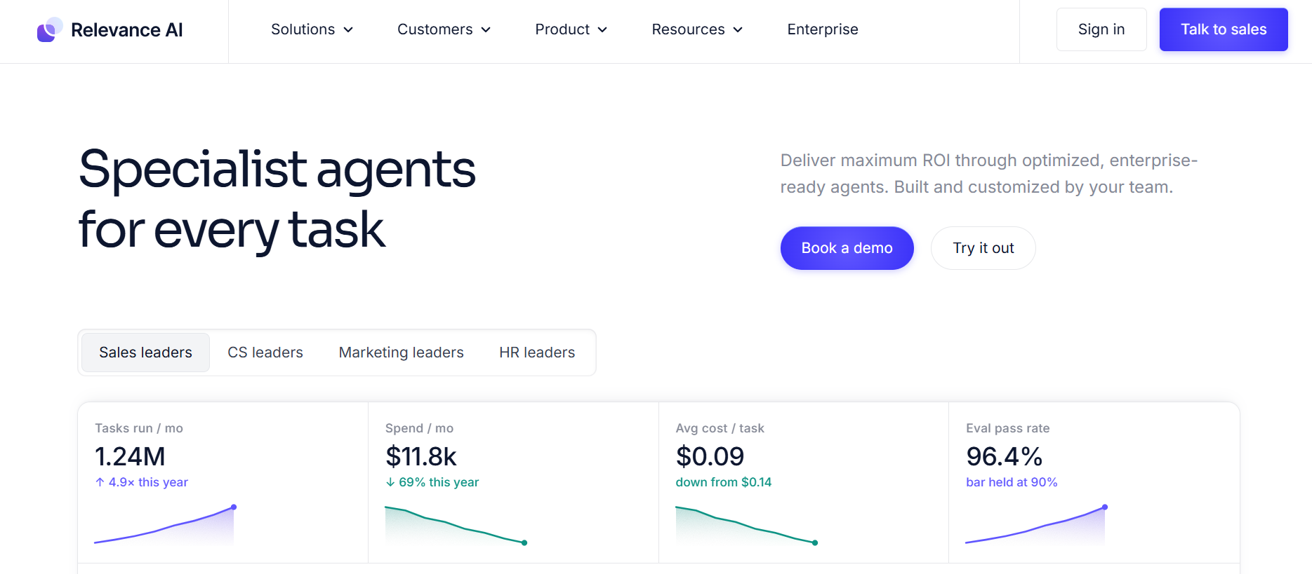
Task: Click the 'Avg cost / task' label
Action: pos(720,428)
